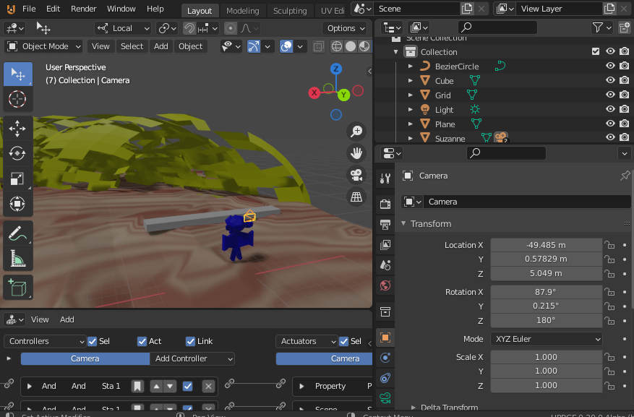
Task: Open the Physics properties tab
Action: pos(385,358)
